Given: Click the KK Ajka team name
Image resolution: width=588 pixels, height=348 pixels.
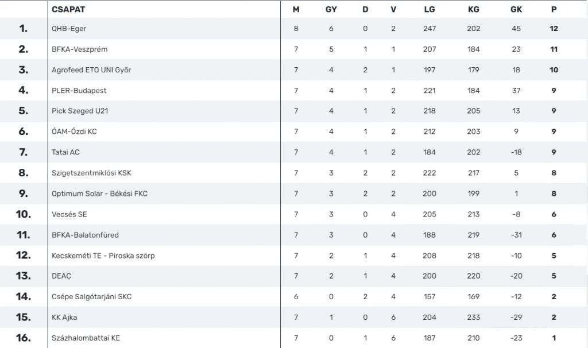Looking at the screenshot, I should tap(64, 318).
